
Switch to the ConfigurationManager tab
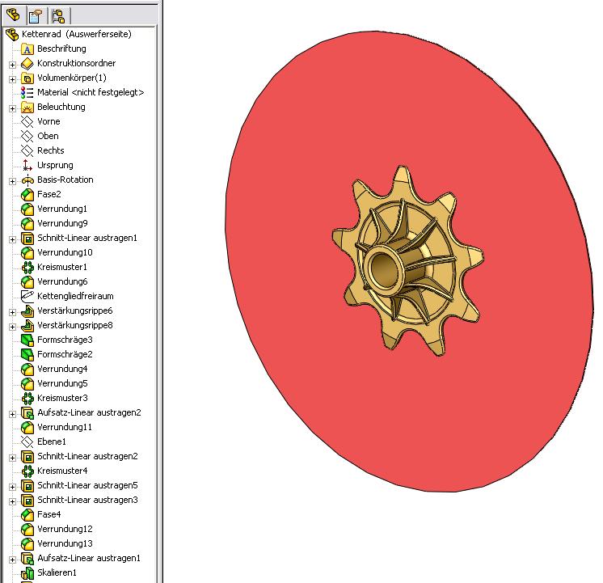(58, 16)
